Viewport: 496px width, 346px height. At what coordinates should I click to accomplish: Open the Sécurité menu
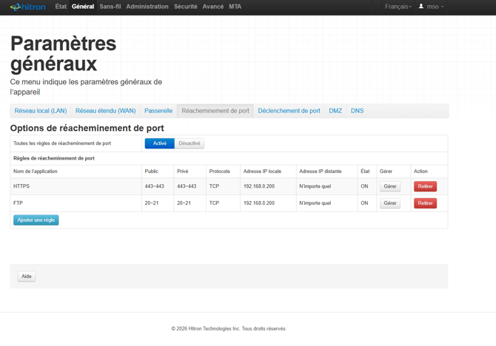185,7
